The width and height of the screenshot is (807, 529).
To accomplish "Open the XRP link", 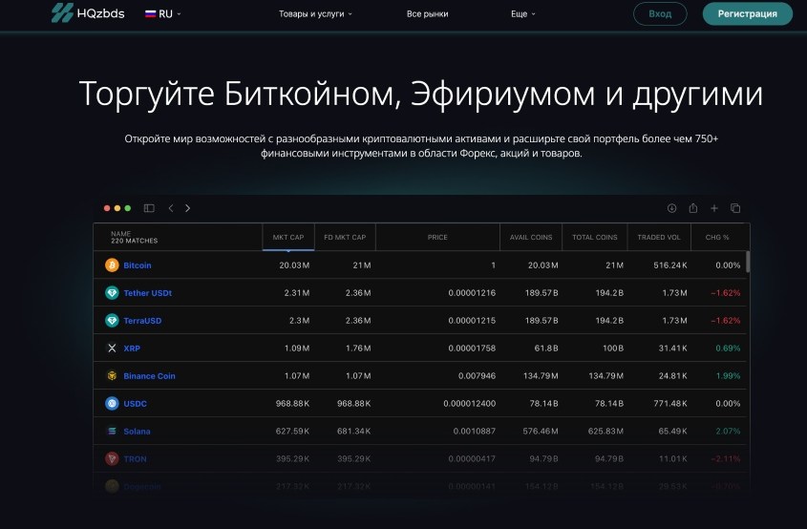I will click(x=132, y=349).
